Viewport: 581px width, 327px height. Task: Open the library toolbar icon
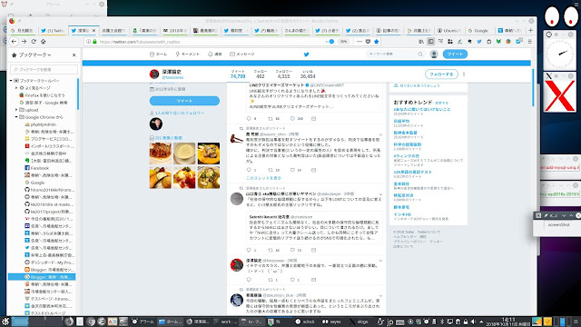tap(421, 42)
